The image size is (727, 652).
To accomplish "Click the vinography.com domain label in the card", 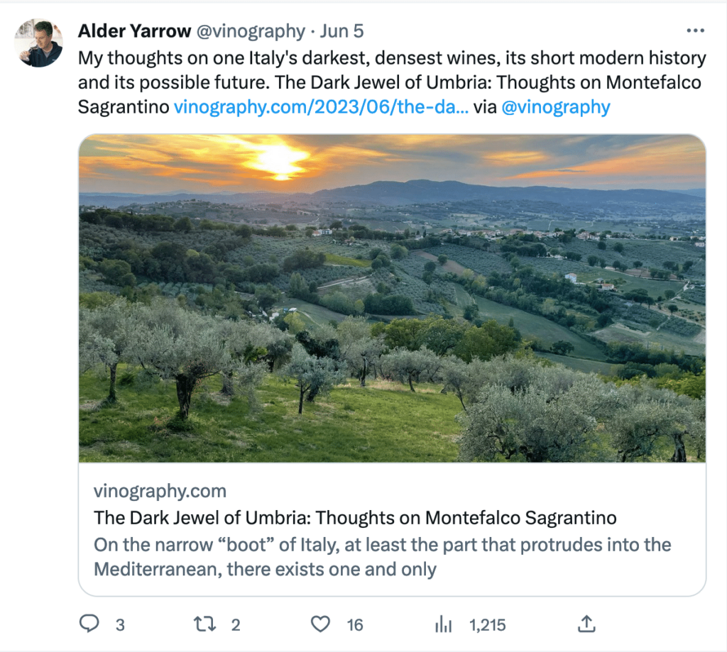I will click(160, 491).
